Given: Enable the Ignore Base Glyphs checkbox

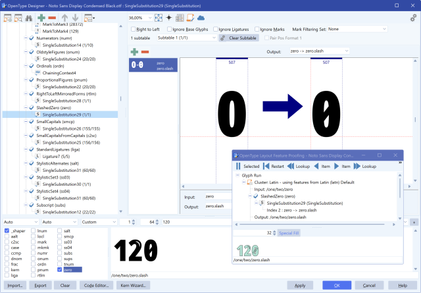Looking at the screenshot, I should coord(170,29).
